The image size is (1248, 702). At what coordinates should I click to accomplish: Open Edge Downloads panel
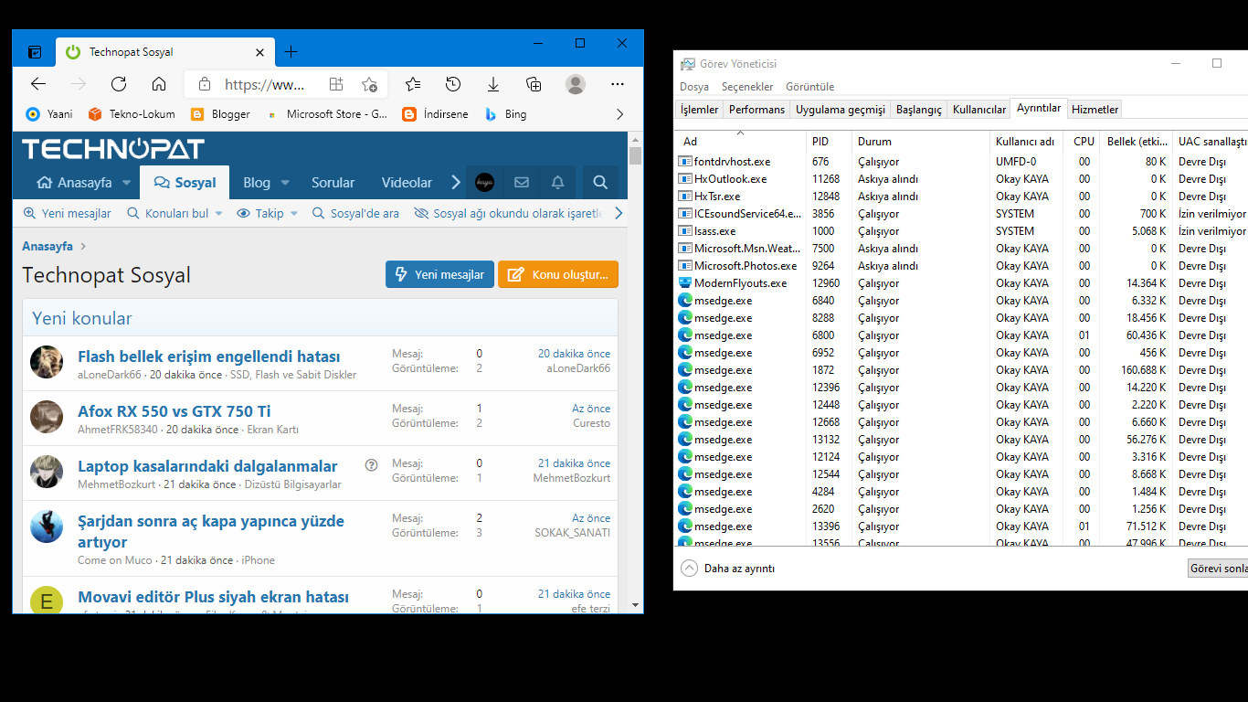[493, 84]
